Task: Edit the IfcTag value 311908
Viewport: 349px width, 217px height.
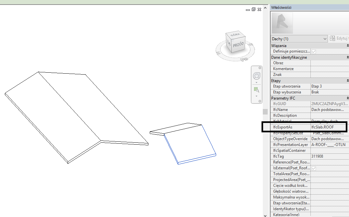Action: click(330, 156)
